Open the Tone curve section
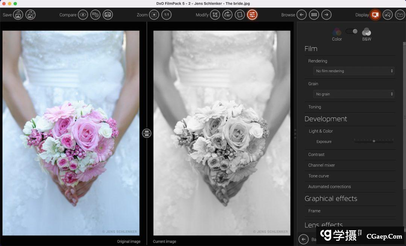Screen dimensions: 406x246 (318, 176)
